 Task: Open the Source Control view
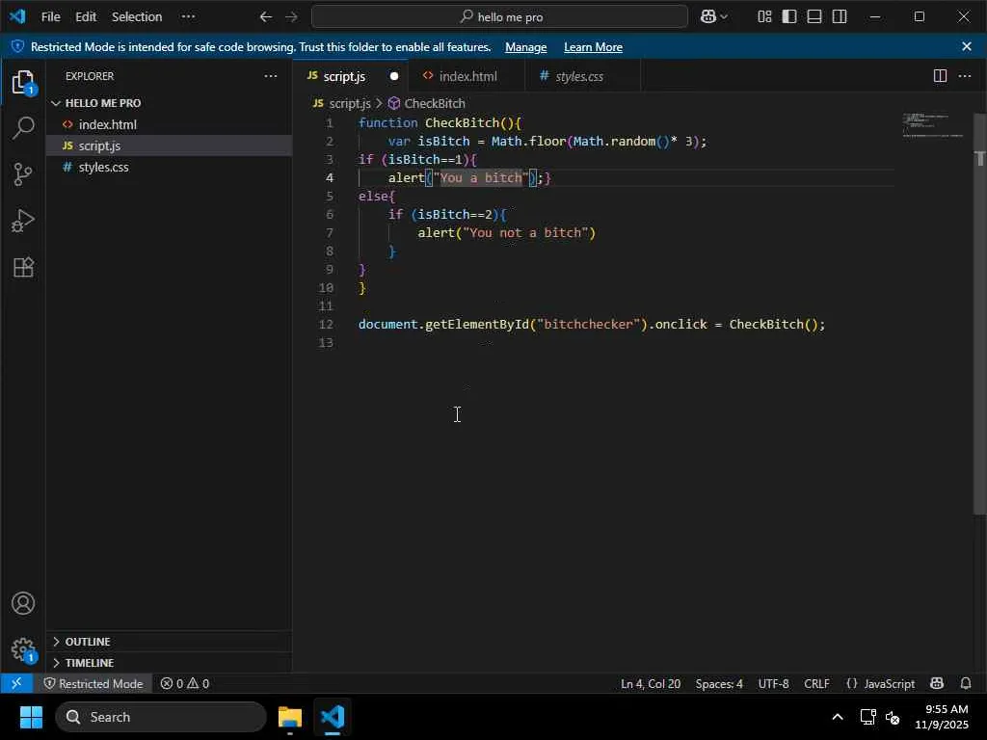click(x=23, y=174)
